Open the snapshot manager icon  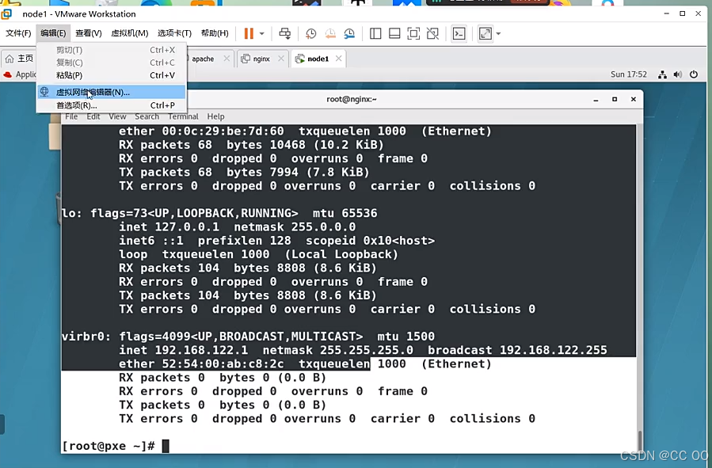click(349, 33)
